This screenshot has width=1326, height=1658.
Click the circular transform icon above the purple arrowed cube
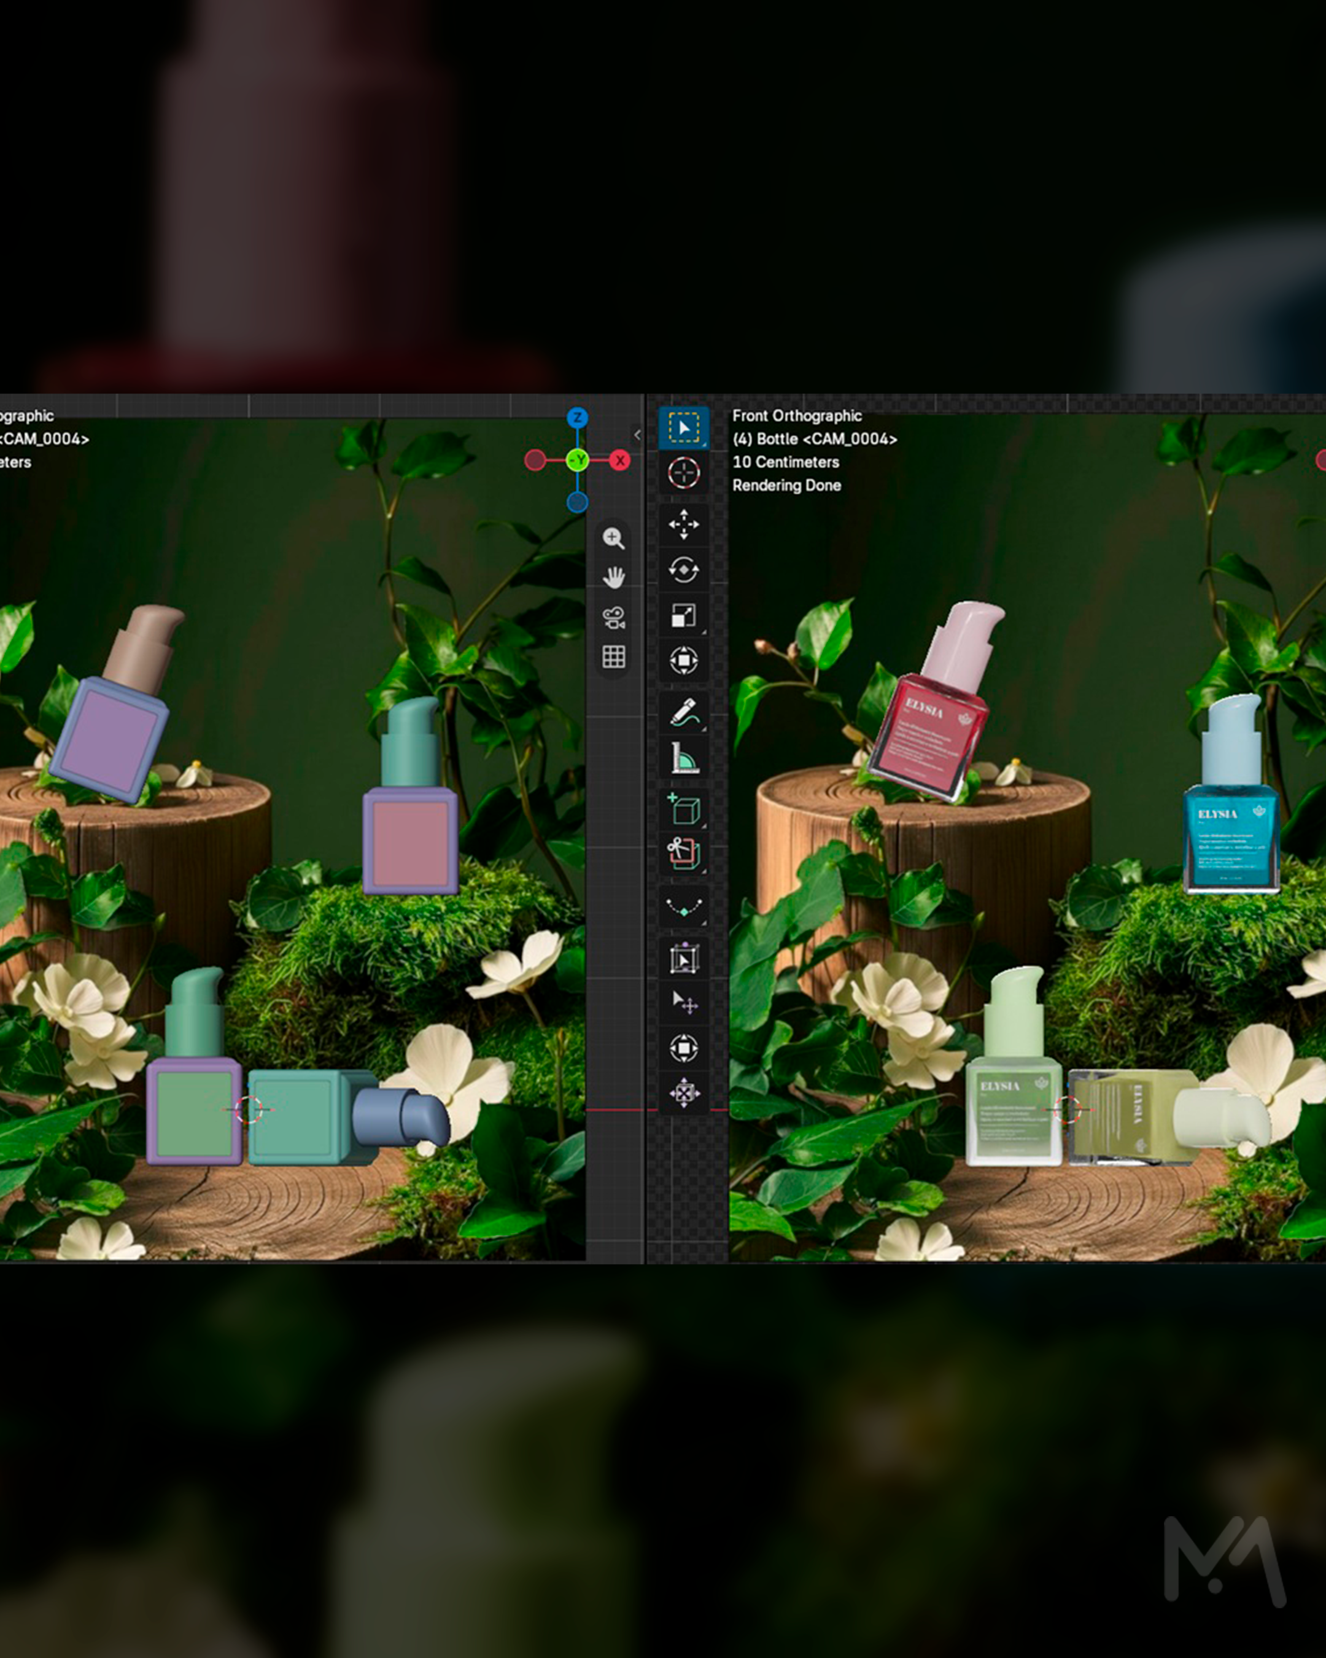click(683, 1048)
